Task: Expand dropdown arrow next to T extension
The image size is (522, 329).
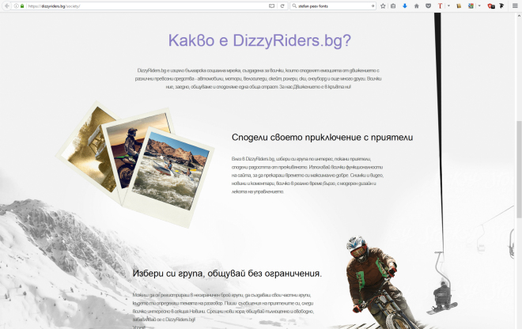Action: (448, 6)
